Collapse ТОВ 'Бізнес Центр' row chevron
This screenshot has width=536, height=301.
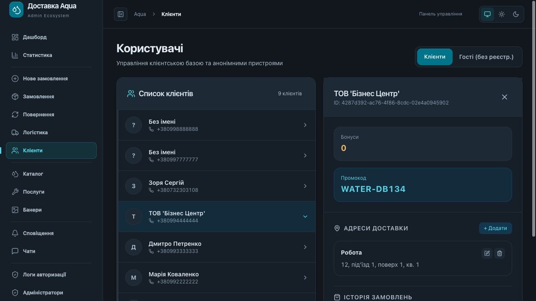(x=305, y=217)
